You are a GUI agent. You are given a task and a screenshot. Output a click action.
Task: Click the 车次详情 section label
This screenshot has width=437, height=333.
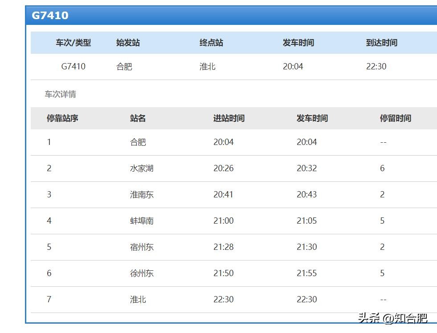[x=60, y=94]
